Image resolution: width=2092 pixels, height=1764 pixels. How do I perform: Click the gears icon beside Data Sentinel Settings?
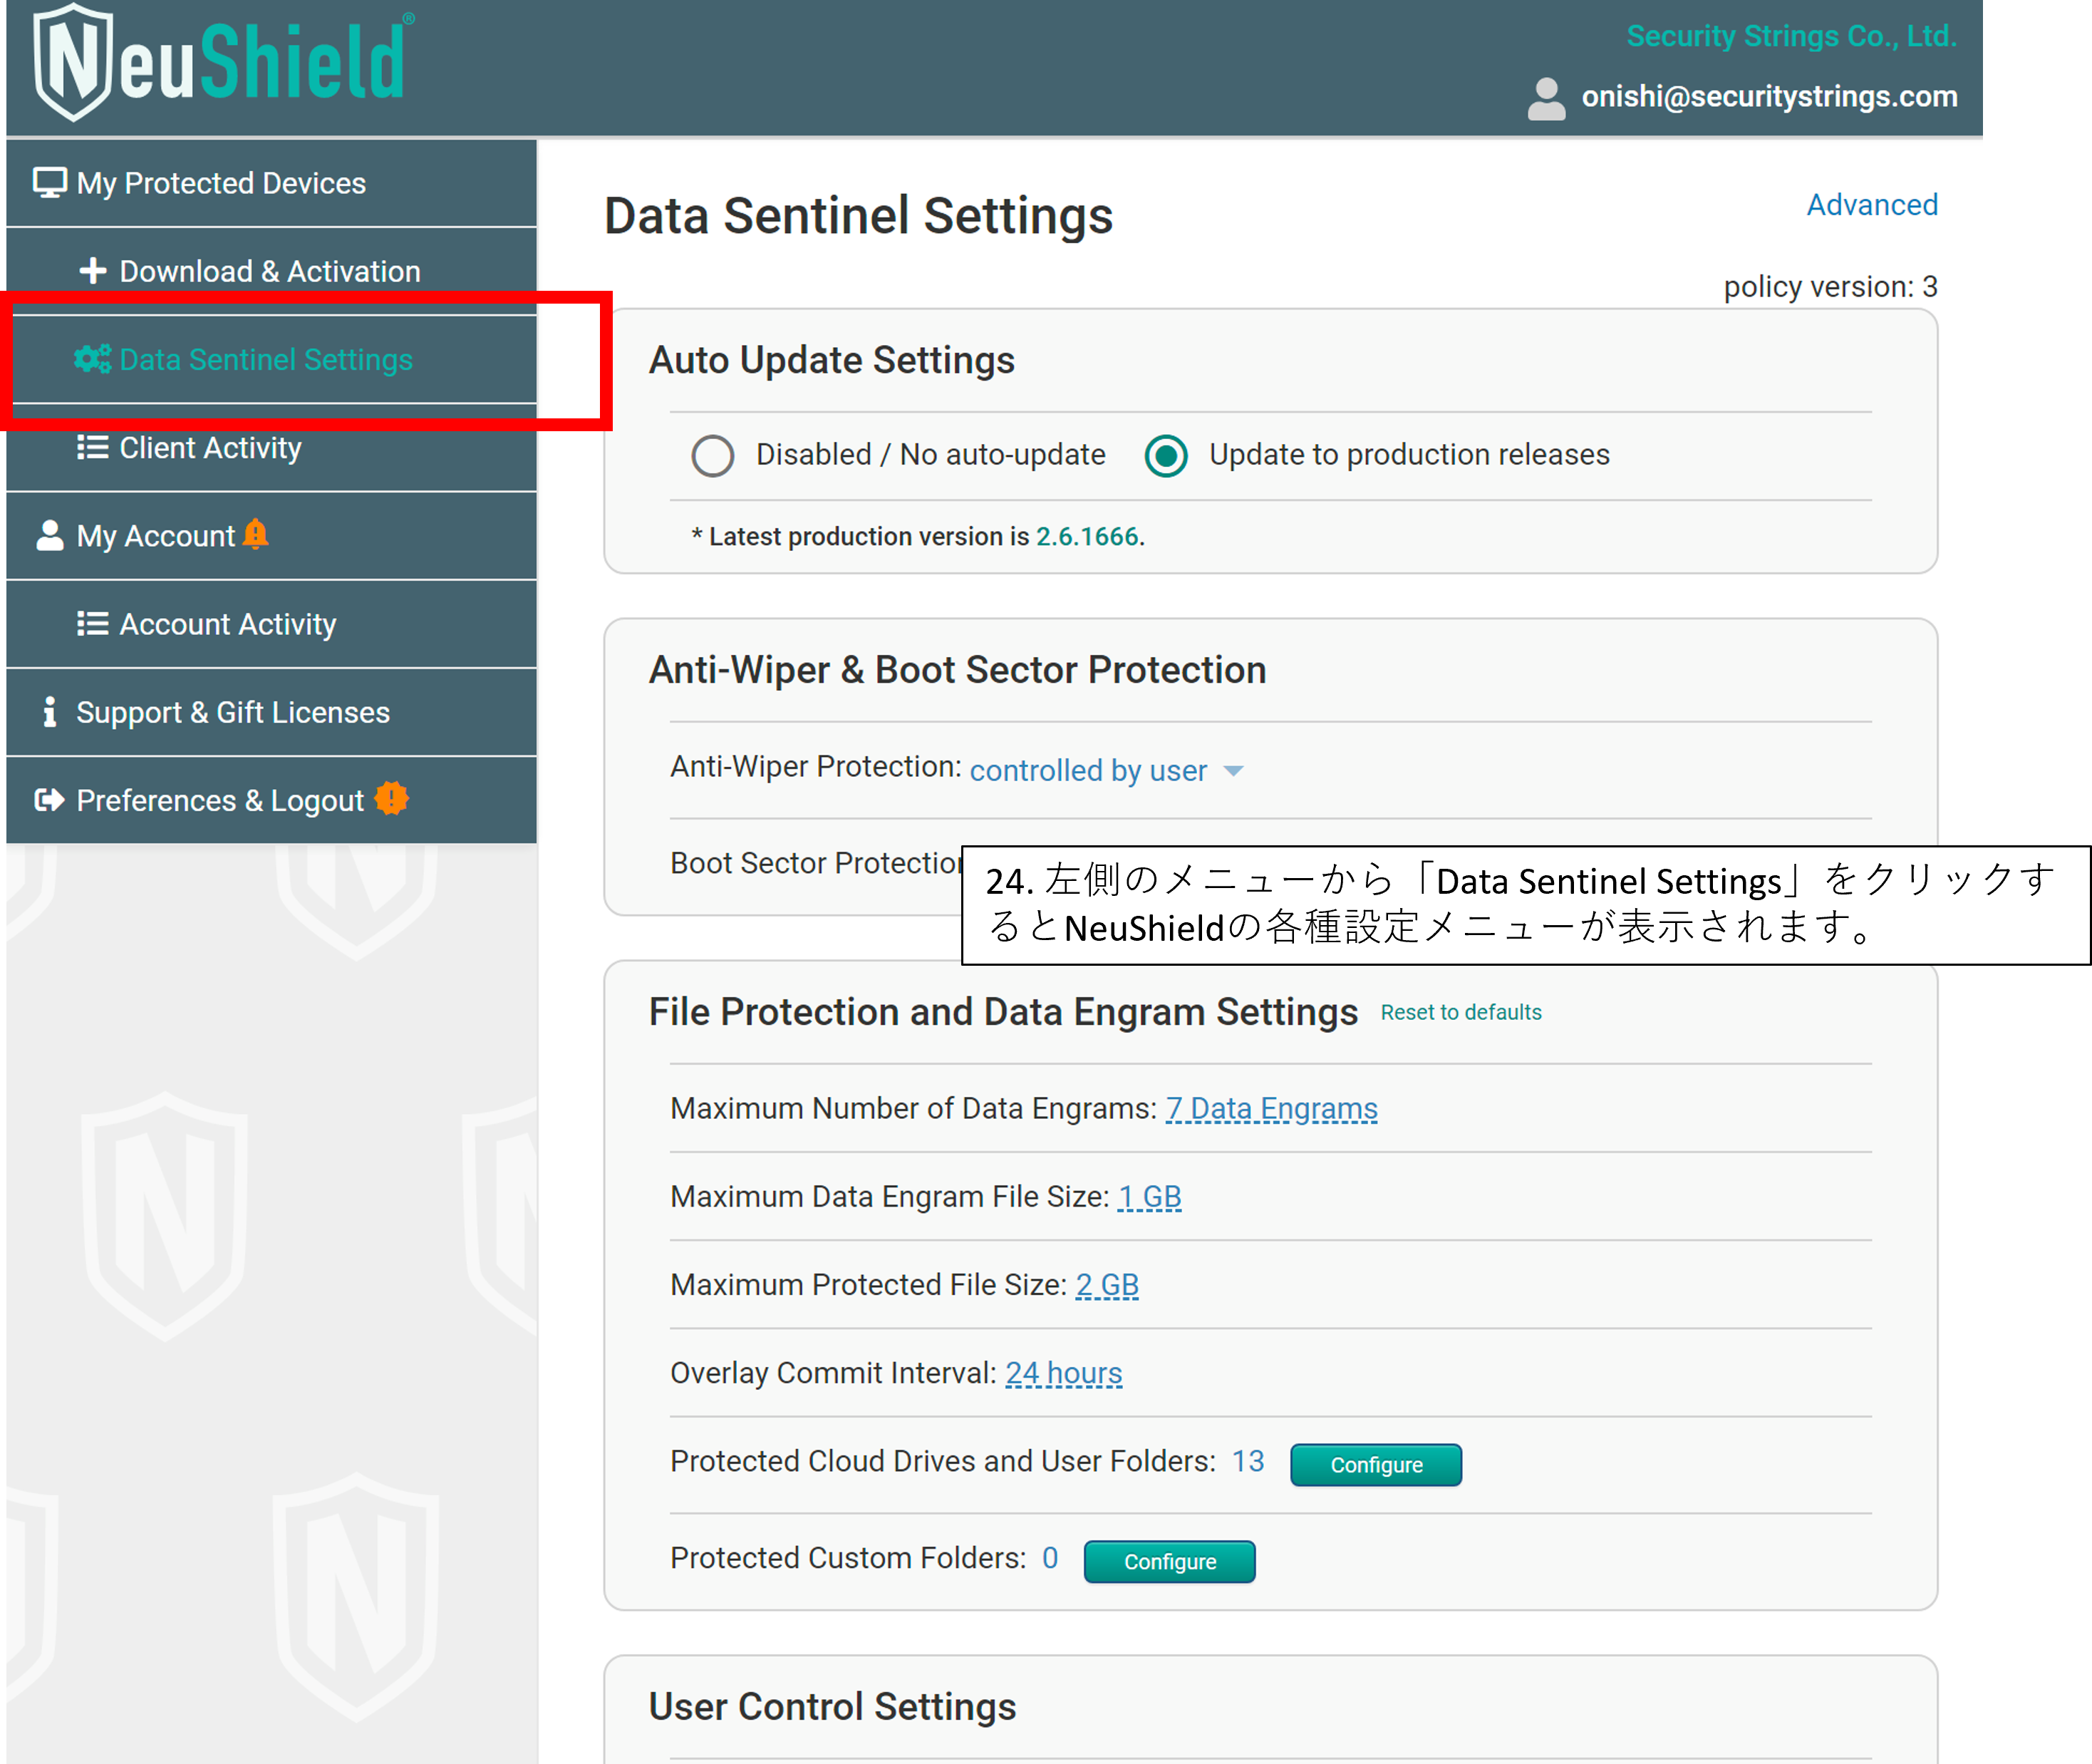pyautogui.click(x=92, y=359)
